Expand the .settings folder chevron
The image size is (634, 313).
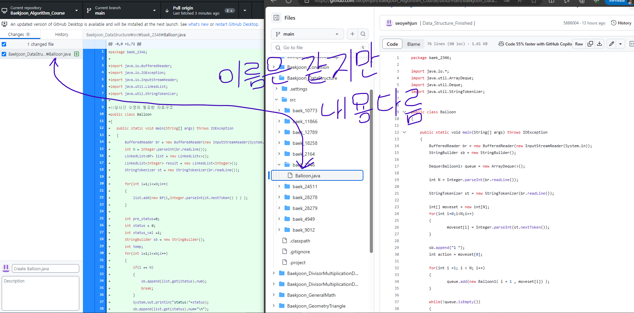coord(276,89)
